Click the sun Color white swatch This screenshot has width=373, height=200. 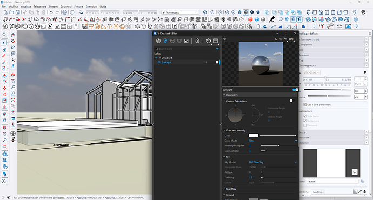[254, 135]
